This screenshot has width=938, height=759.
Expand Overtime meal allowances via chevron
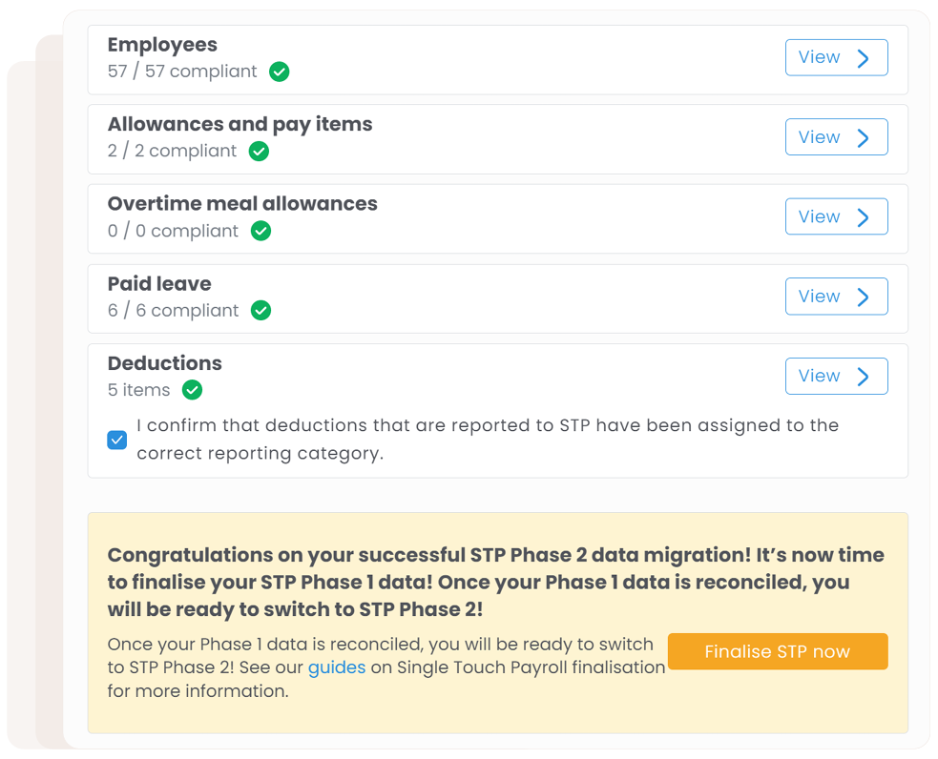coord(864,217)
